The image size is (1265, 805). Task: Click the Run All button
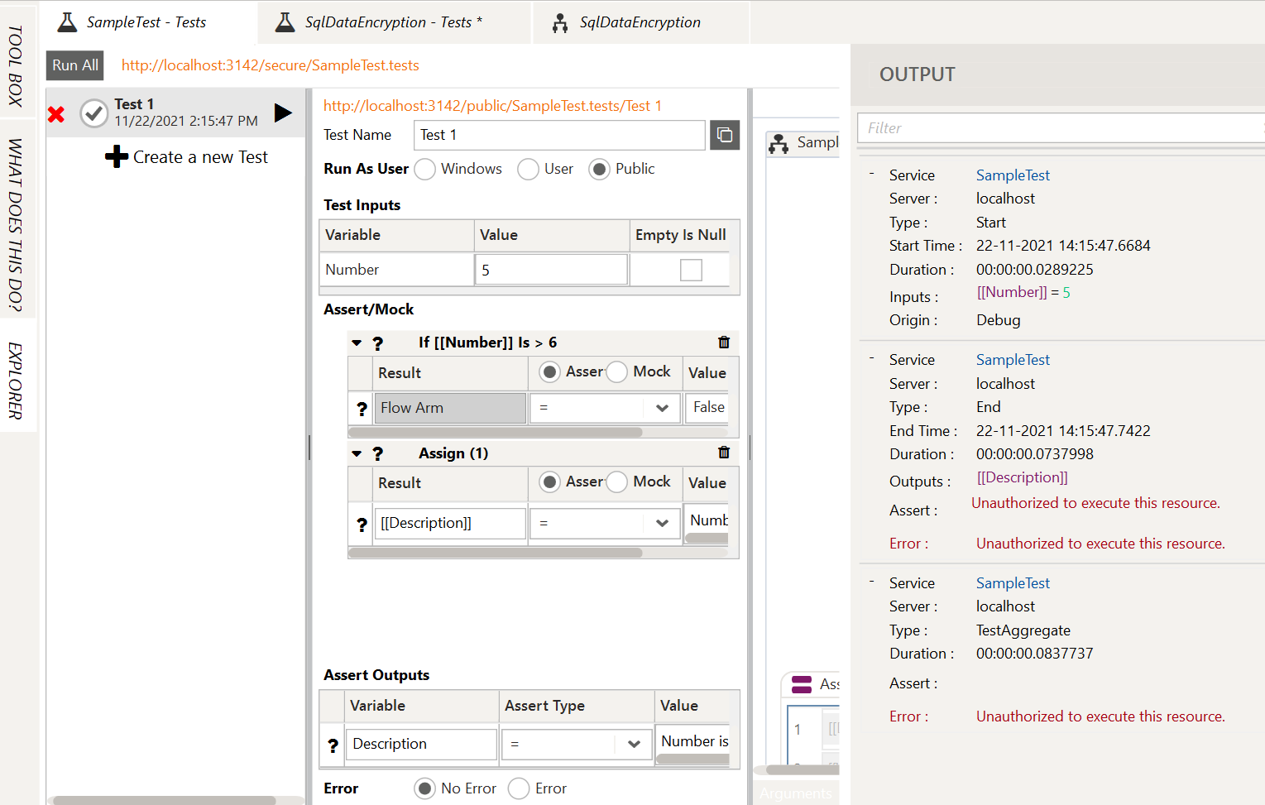pos(75,65)
